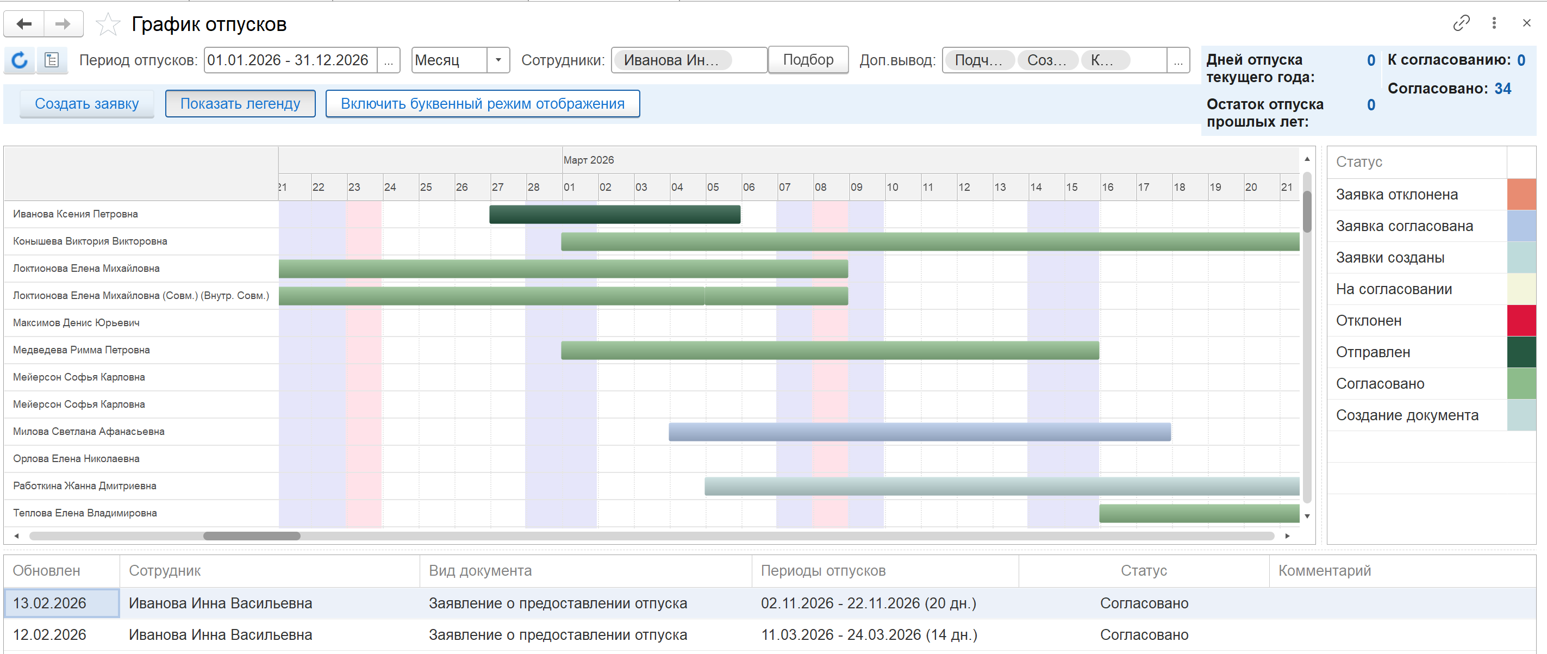Open period selection ellipsis button

point(389,61)
